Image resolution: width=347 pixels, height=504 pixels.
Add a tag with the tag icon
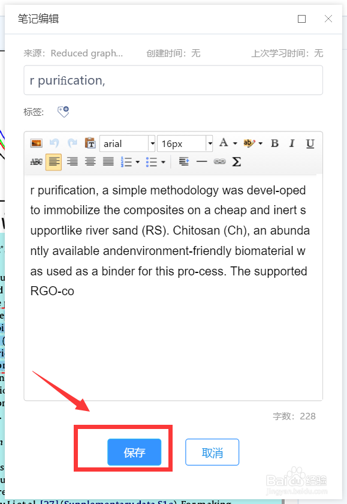click(x=64, y=112)
